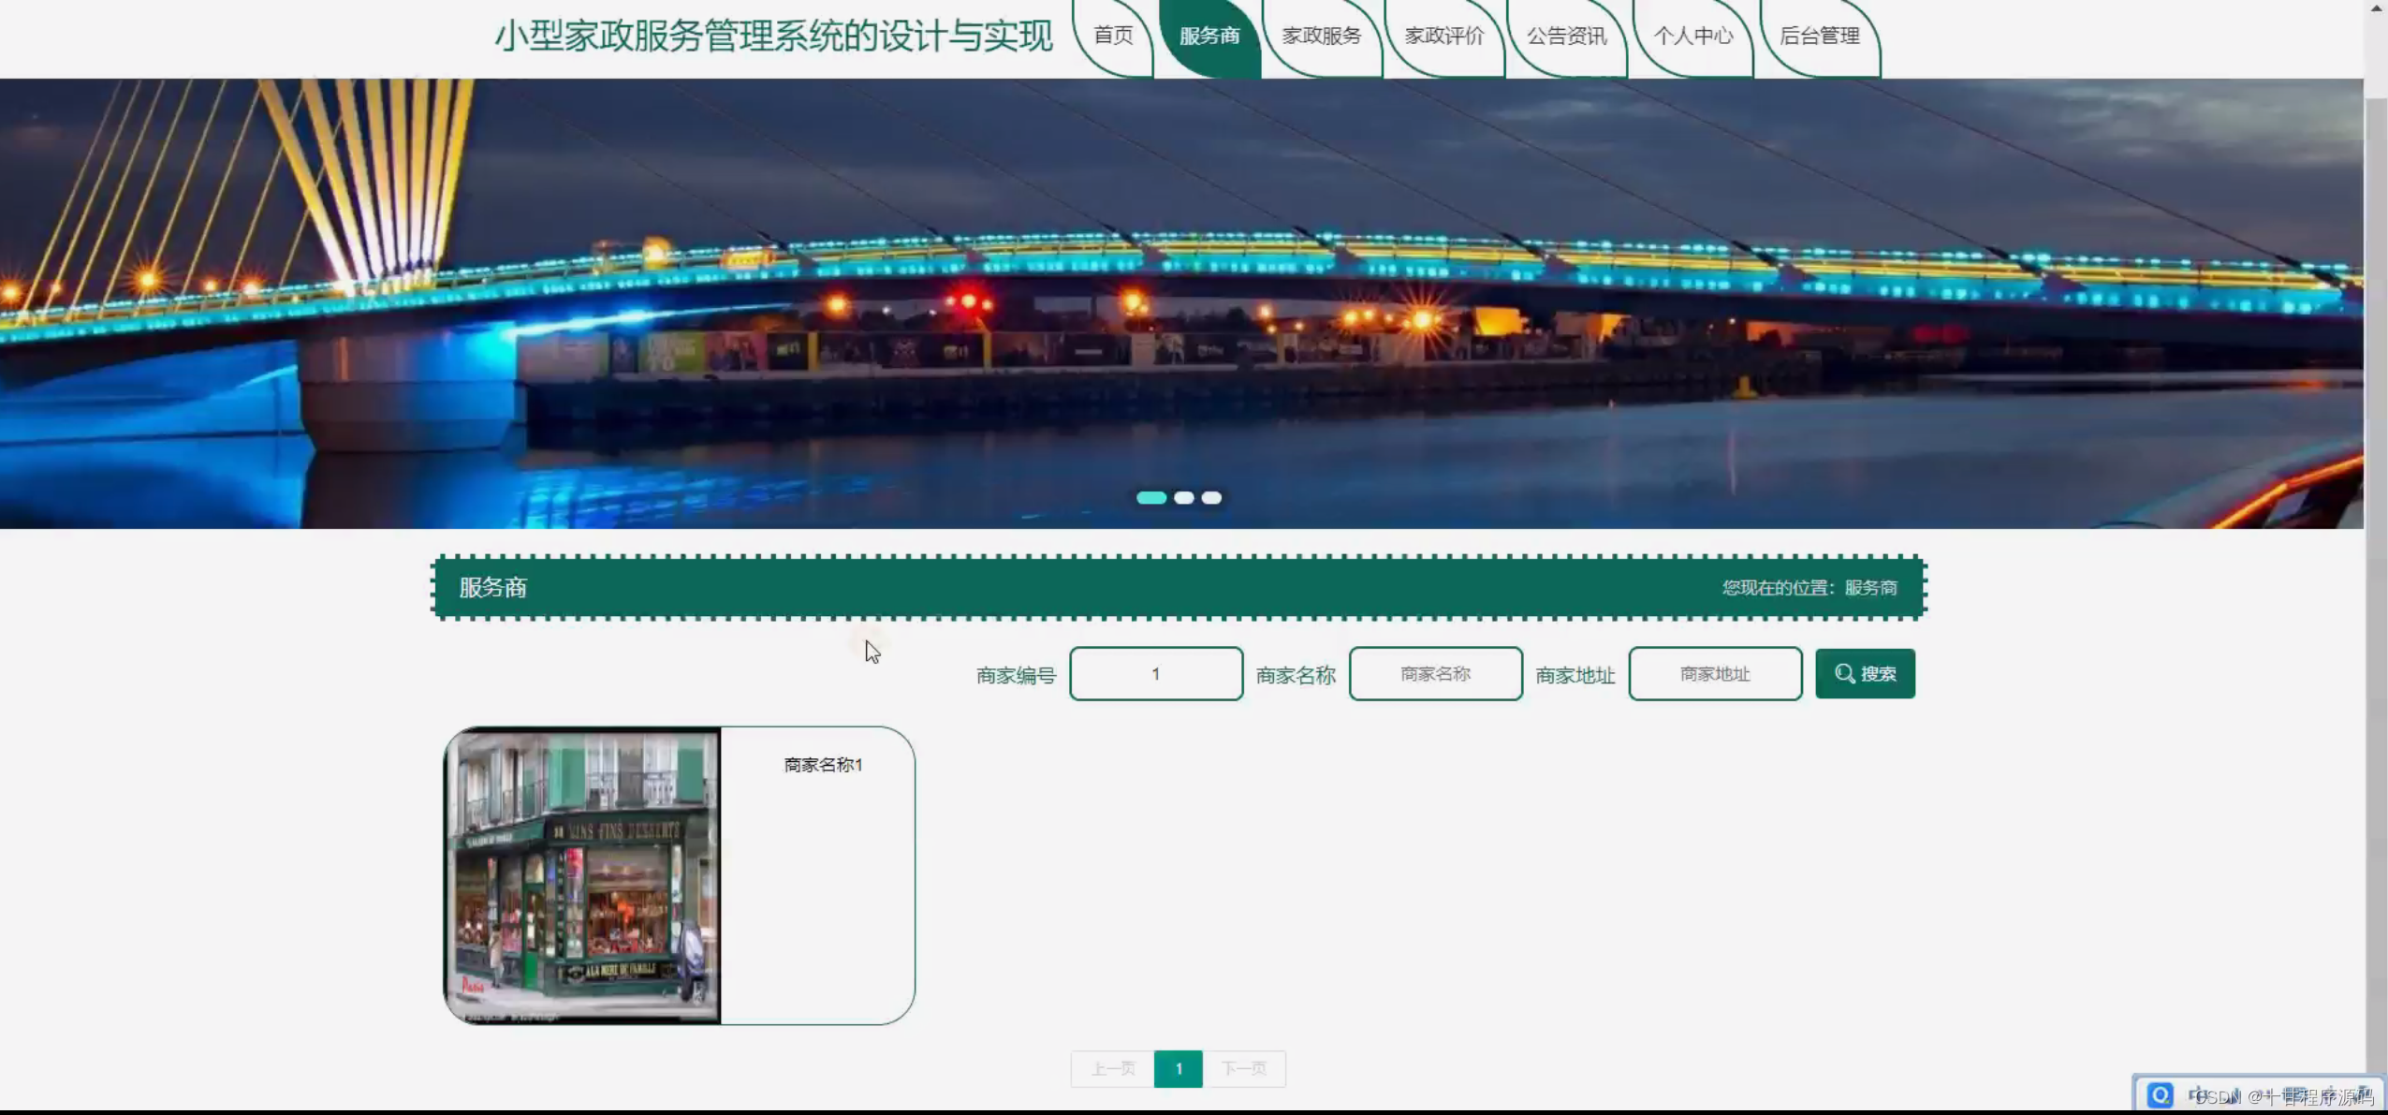The width and height of the screenshot is (2388, 1115).
Task: Open the 公告资讯 menu item
Action: 1565,36
